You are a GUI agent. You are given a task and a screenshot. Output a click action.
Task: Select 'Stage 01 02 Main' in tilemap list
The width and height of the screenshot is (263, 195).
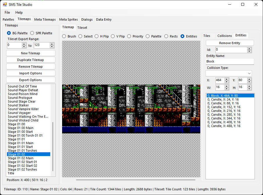click(x=28, y=158)
